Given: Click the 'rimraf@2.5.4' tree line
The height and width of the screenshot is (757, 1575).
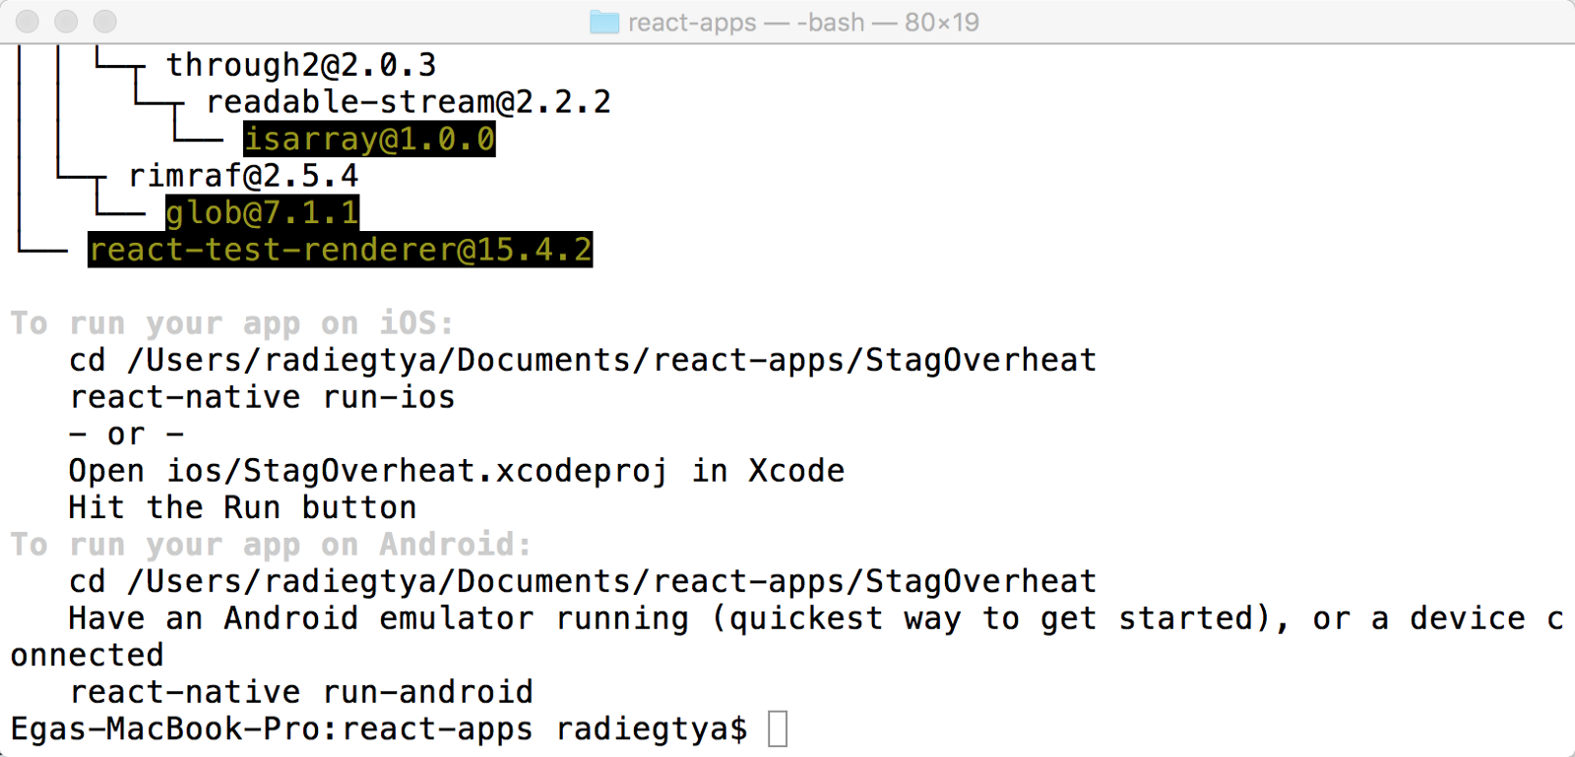Looking at the screenshot, I should 243,176.
